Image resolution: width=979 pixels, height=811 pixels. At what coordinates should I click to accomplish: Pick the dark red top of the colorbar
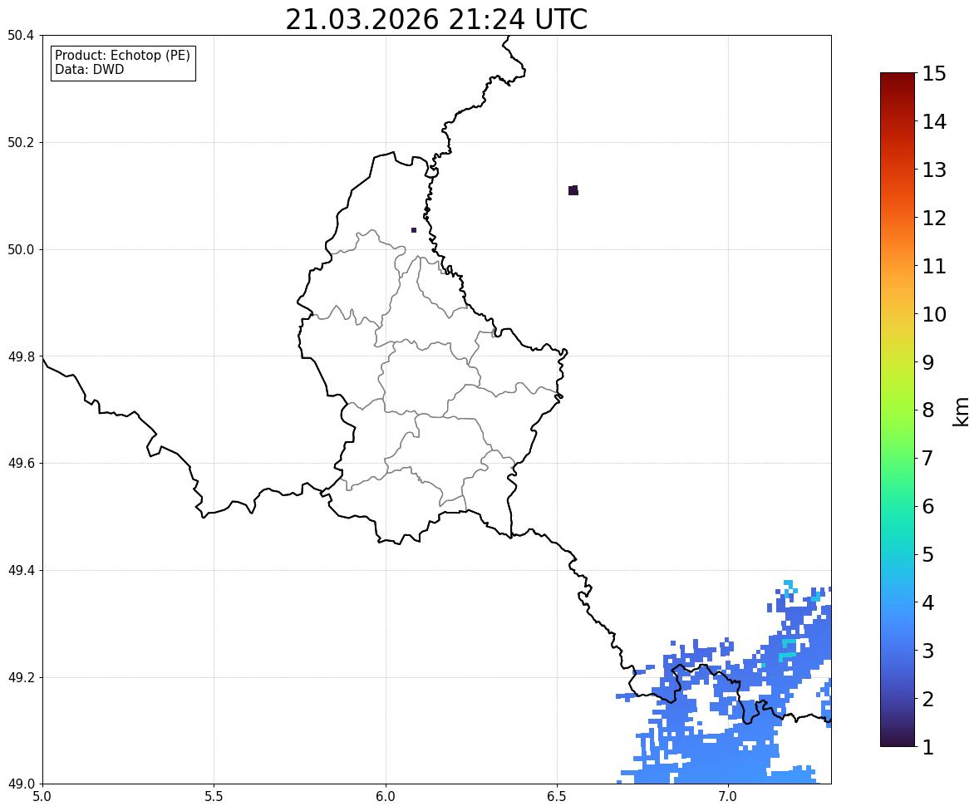[898, 76]
